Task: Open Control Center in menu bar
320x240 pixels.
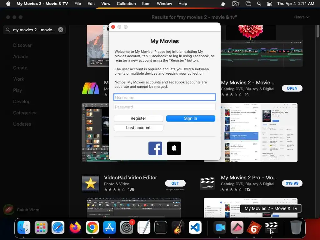Action: coord(269,4)
